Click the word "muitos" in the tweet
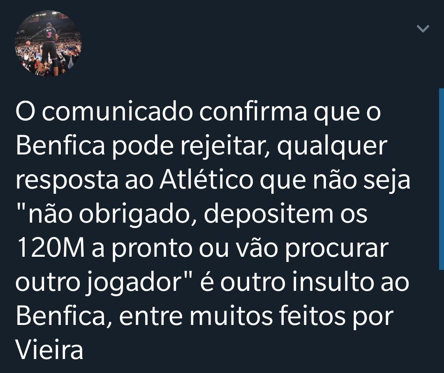 pos(231,316)
